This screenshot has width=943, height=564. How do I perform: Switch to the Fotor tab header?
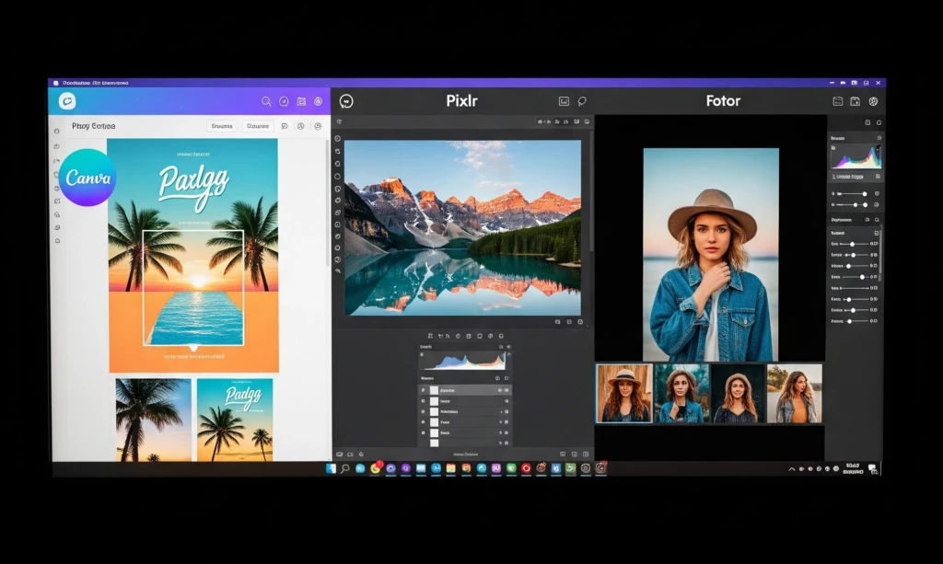point(723,101)
